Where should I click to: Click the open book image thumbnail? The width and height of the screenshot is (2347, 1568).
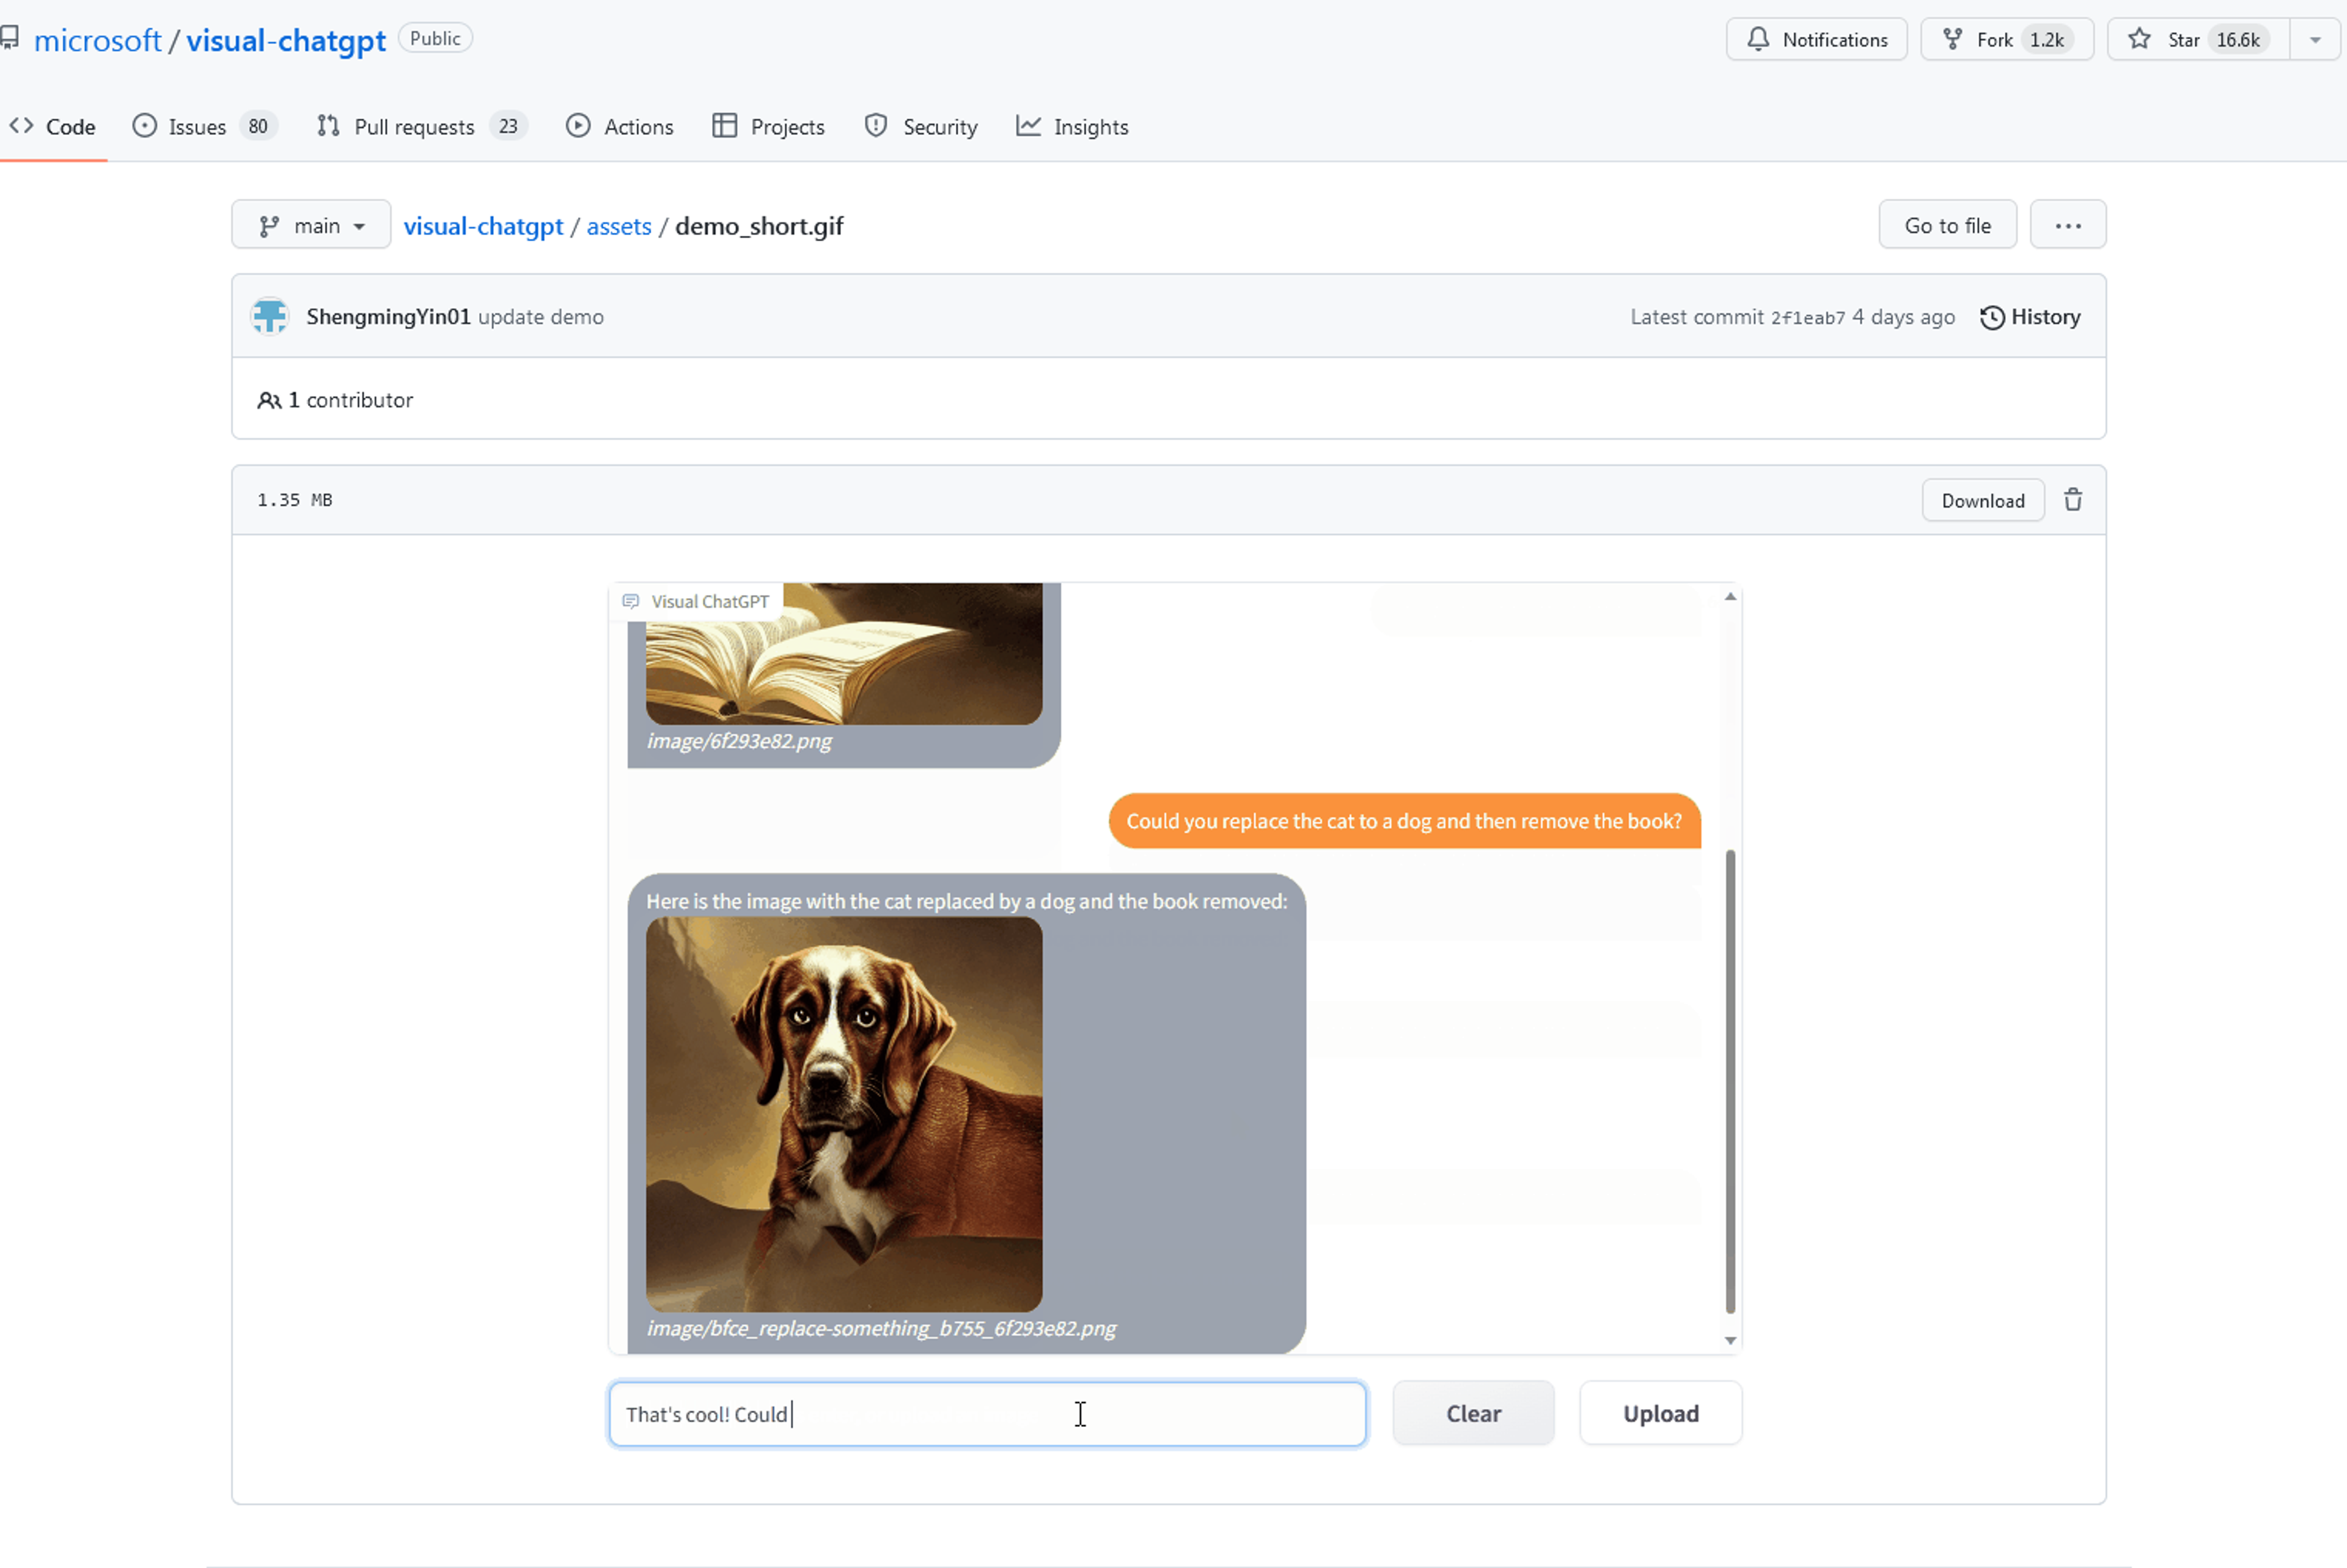[843, 654]
